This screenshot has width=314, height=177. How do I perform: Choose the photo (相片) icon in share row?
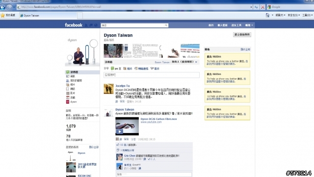coord(125,68)
